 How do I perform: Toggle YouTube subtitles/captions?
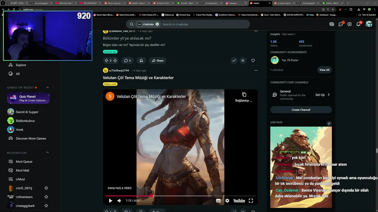[218, 201]
